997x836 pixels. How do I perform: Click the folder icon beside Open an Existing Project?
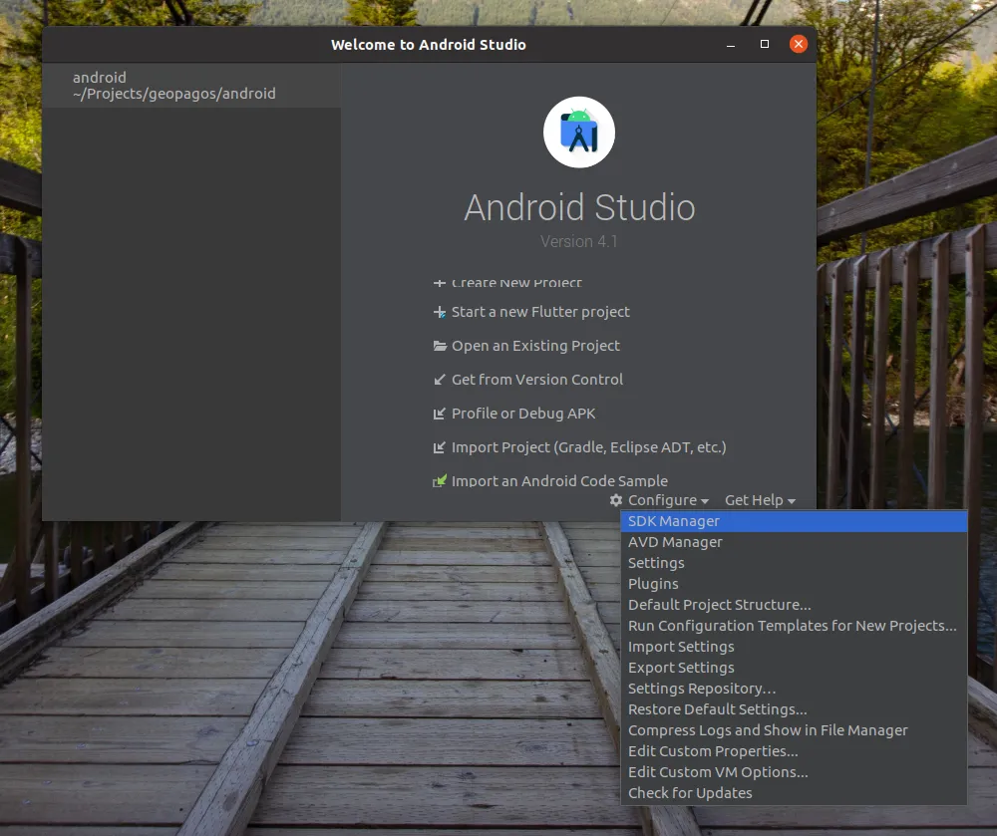(440, 346)
